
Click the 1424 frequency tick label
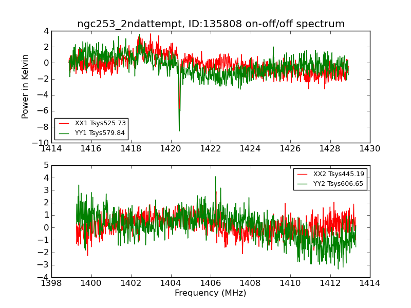pos(250,149)
